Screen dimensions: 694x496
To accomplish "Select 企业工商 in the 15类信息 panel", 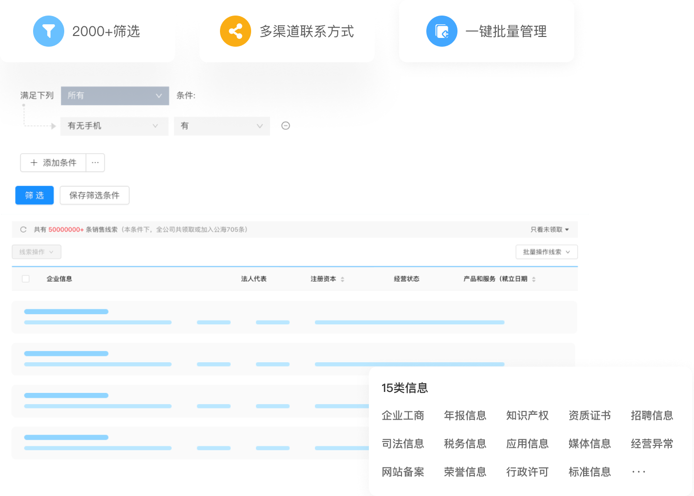I will (403, 416).
